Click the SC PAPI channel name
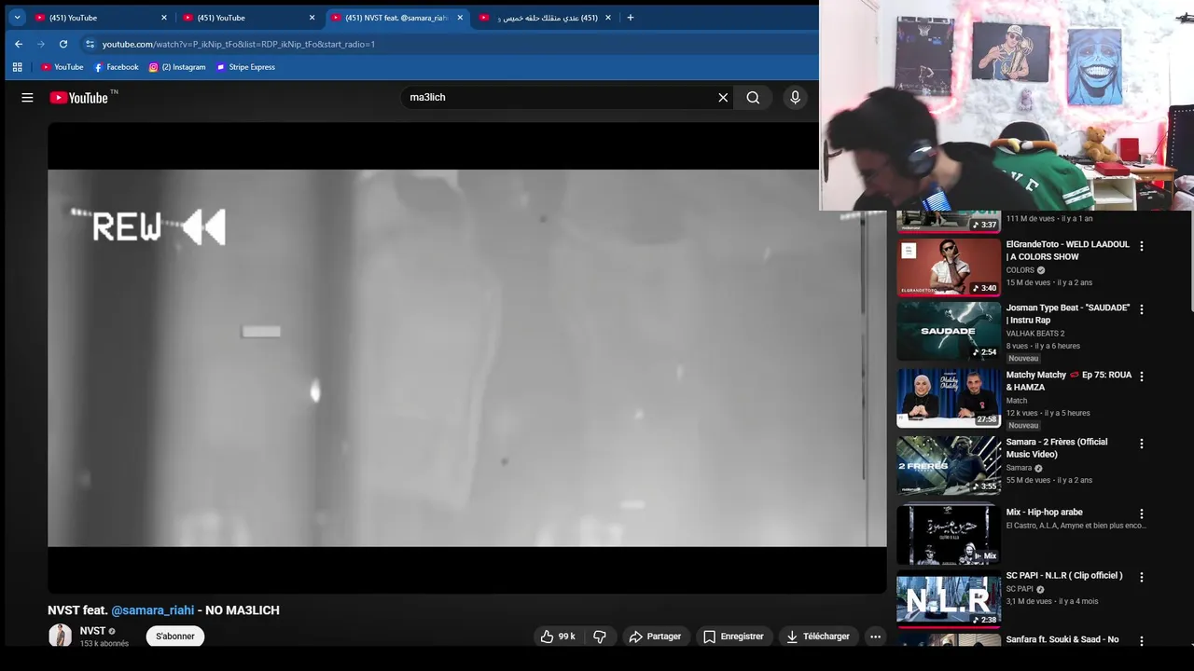 (1019, 589)
